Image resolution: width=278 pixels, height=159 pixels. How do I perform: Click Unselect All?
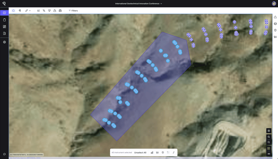[x=140, y=153]
